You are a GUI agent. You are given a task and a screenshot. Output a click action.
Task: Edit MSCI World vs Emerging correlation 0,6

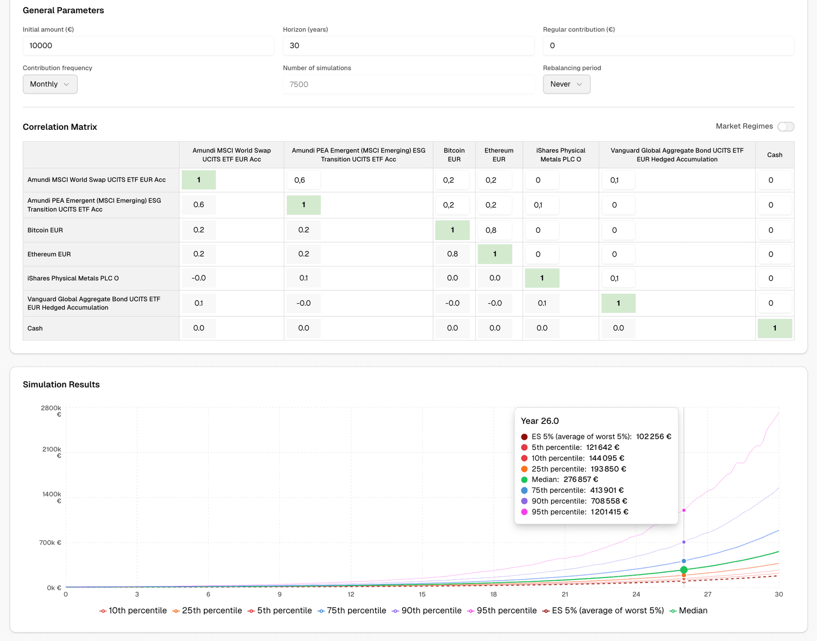pos(303,180)
